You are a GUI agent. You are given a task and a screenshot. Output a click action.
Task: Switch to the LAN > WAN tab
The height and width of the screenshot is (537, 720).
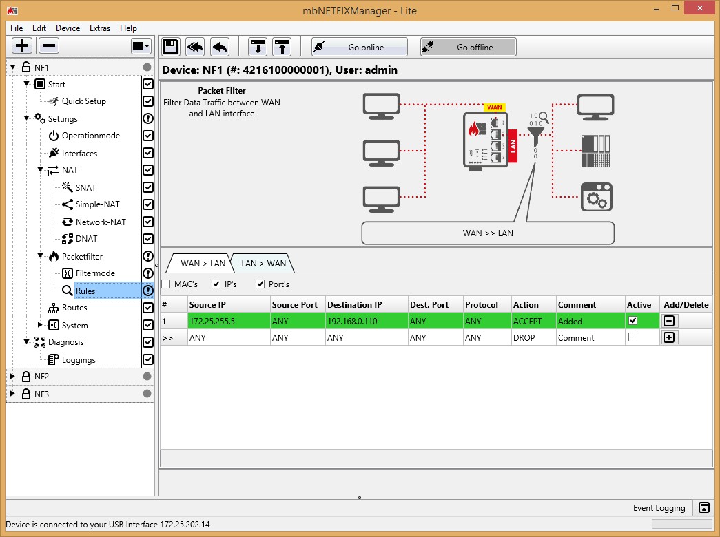[x=263, y=263]
